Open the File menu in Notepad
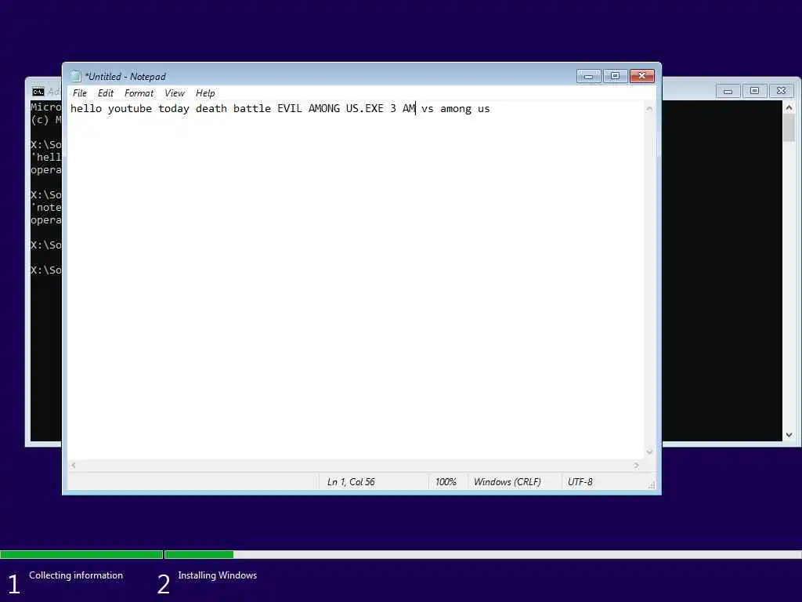Screen dimensions: 802x602 [x=80, y=93]
